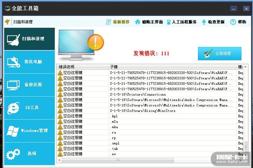Select the .ra subkey entry
The width and height of the screenshot is (253, 168).
pyautogui.click(x=113, y=133)
